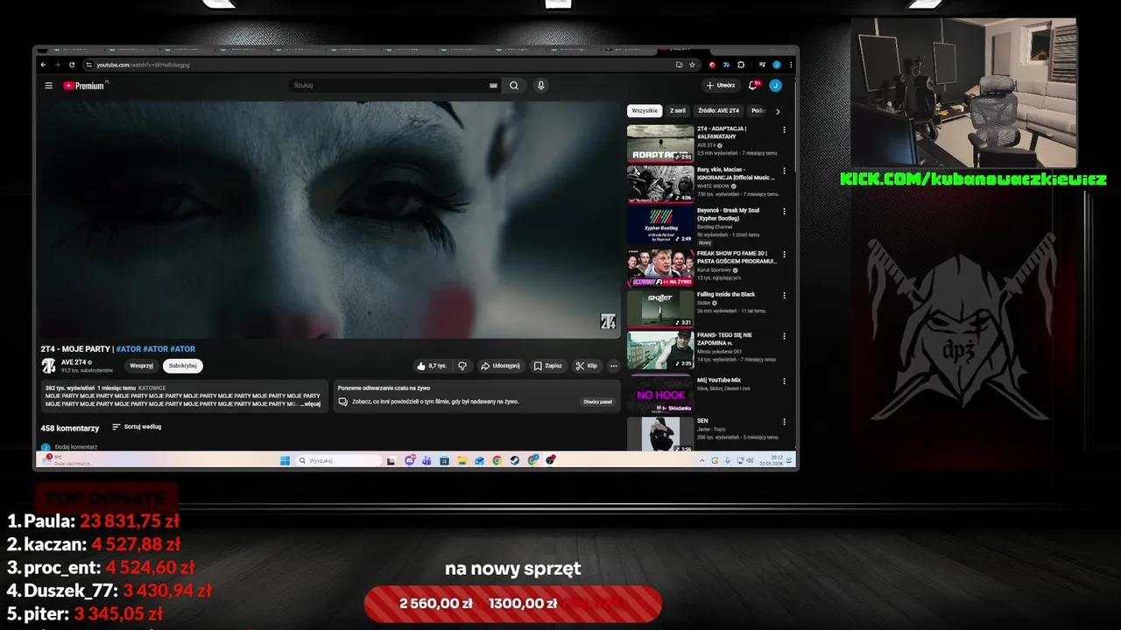Open AVE 2T4 channel name link
Viewport: 1121px width, 630px height.
[74, 362]
